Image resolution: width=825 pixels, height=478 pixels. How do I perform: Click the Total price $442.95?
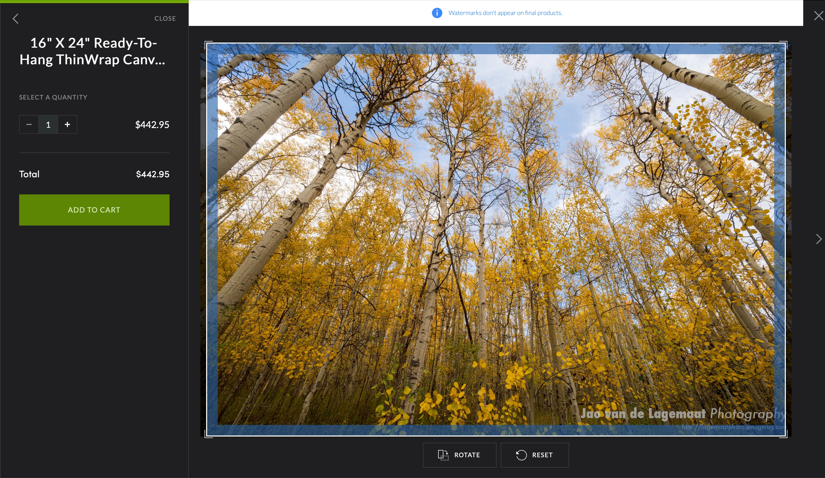(x=152, y=174)
